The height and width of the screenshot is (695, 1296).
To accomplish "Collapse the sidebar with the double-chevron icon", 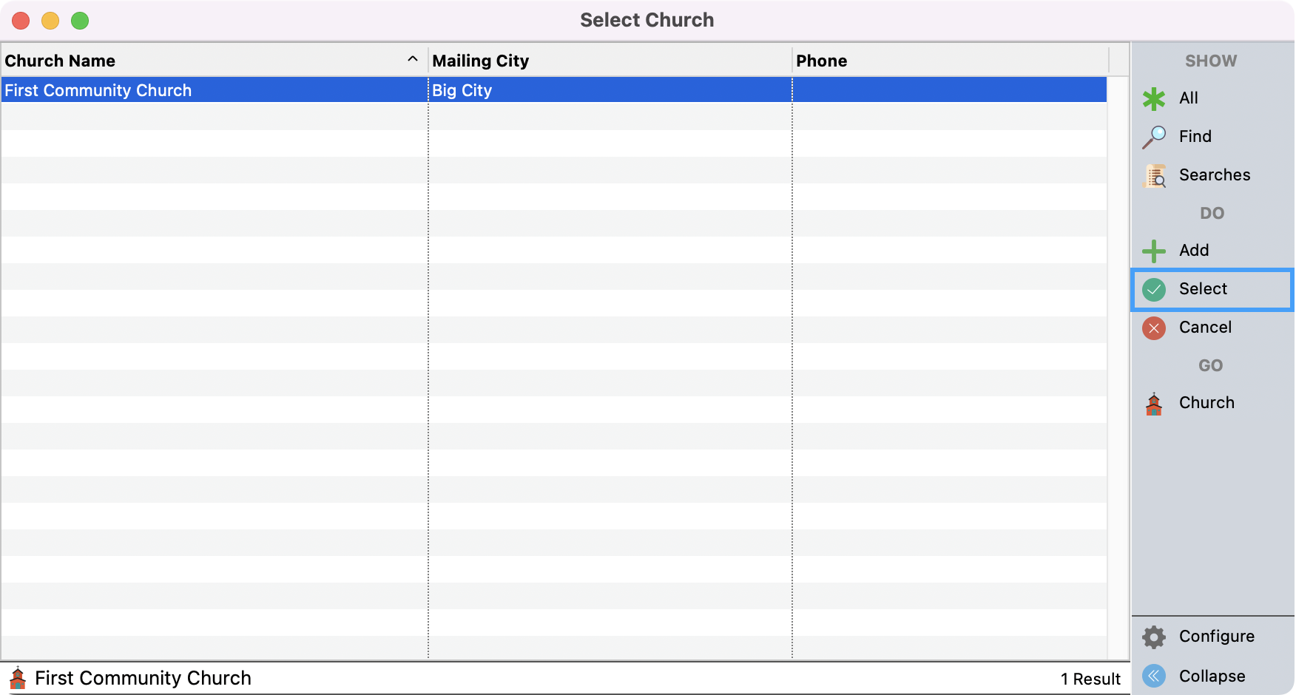I will click(x=1154, y=676).
